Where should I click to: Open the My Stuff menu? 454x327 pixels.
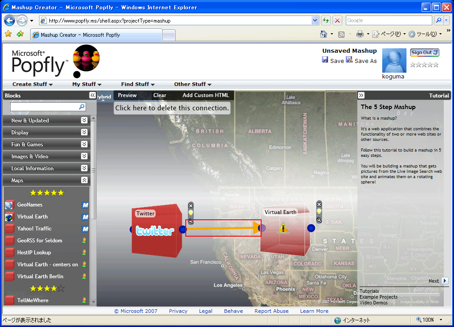pyautogui.click(x=87, y=84)
